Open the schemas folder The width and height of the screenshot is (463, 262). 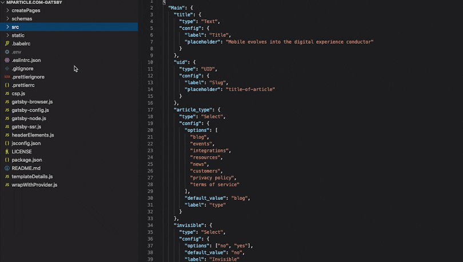click(22, 19)
